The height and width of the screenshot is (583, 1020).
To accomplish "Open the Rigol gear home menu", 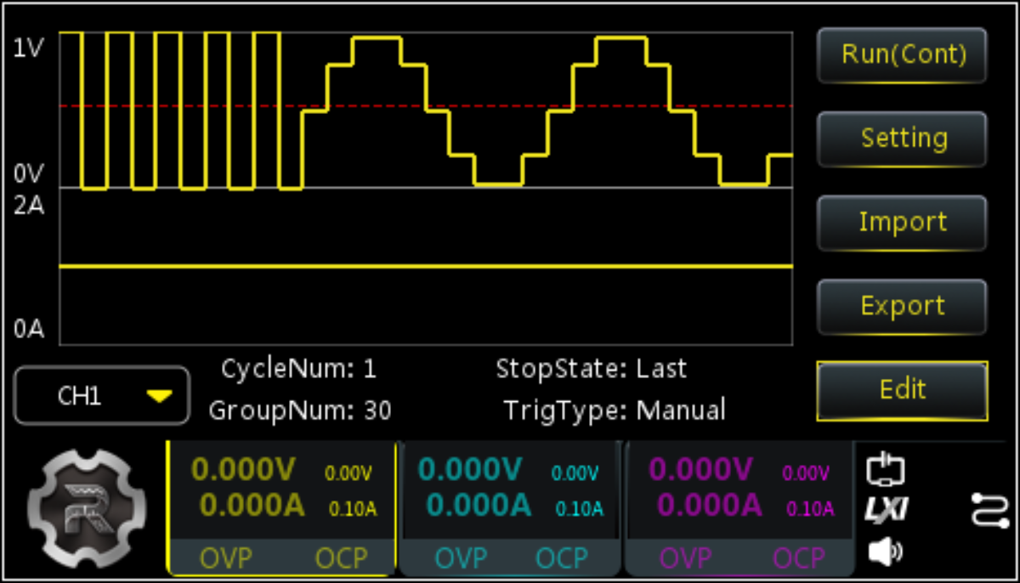I will 81,508.
